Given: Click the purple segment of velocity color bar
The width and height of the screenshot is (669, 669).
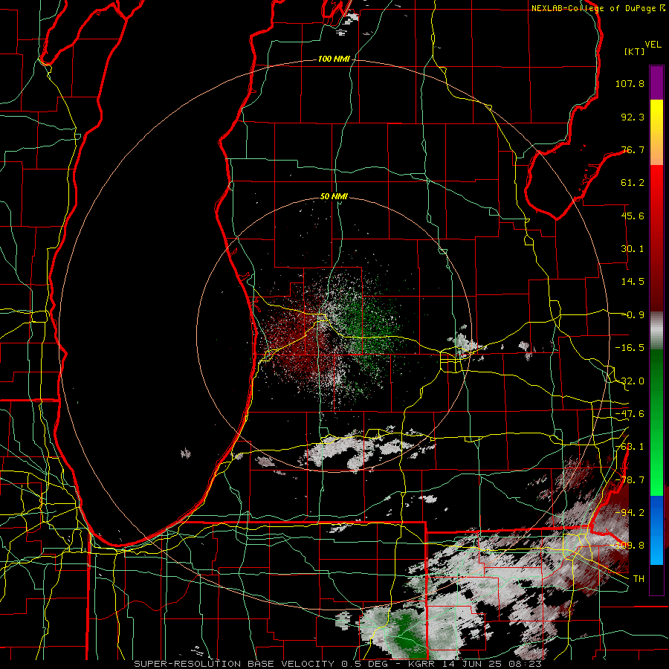Looking at the screenshot, I should (656, 83).
